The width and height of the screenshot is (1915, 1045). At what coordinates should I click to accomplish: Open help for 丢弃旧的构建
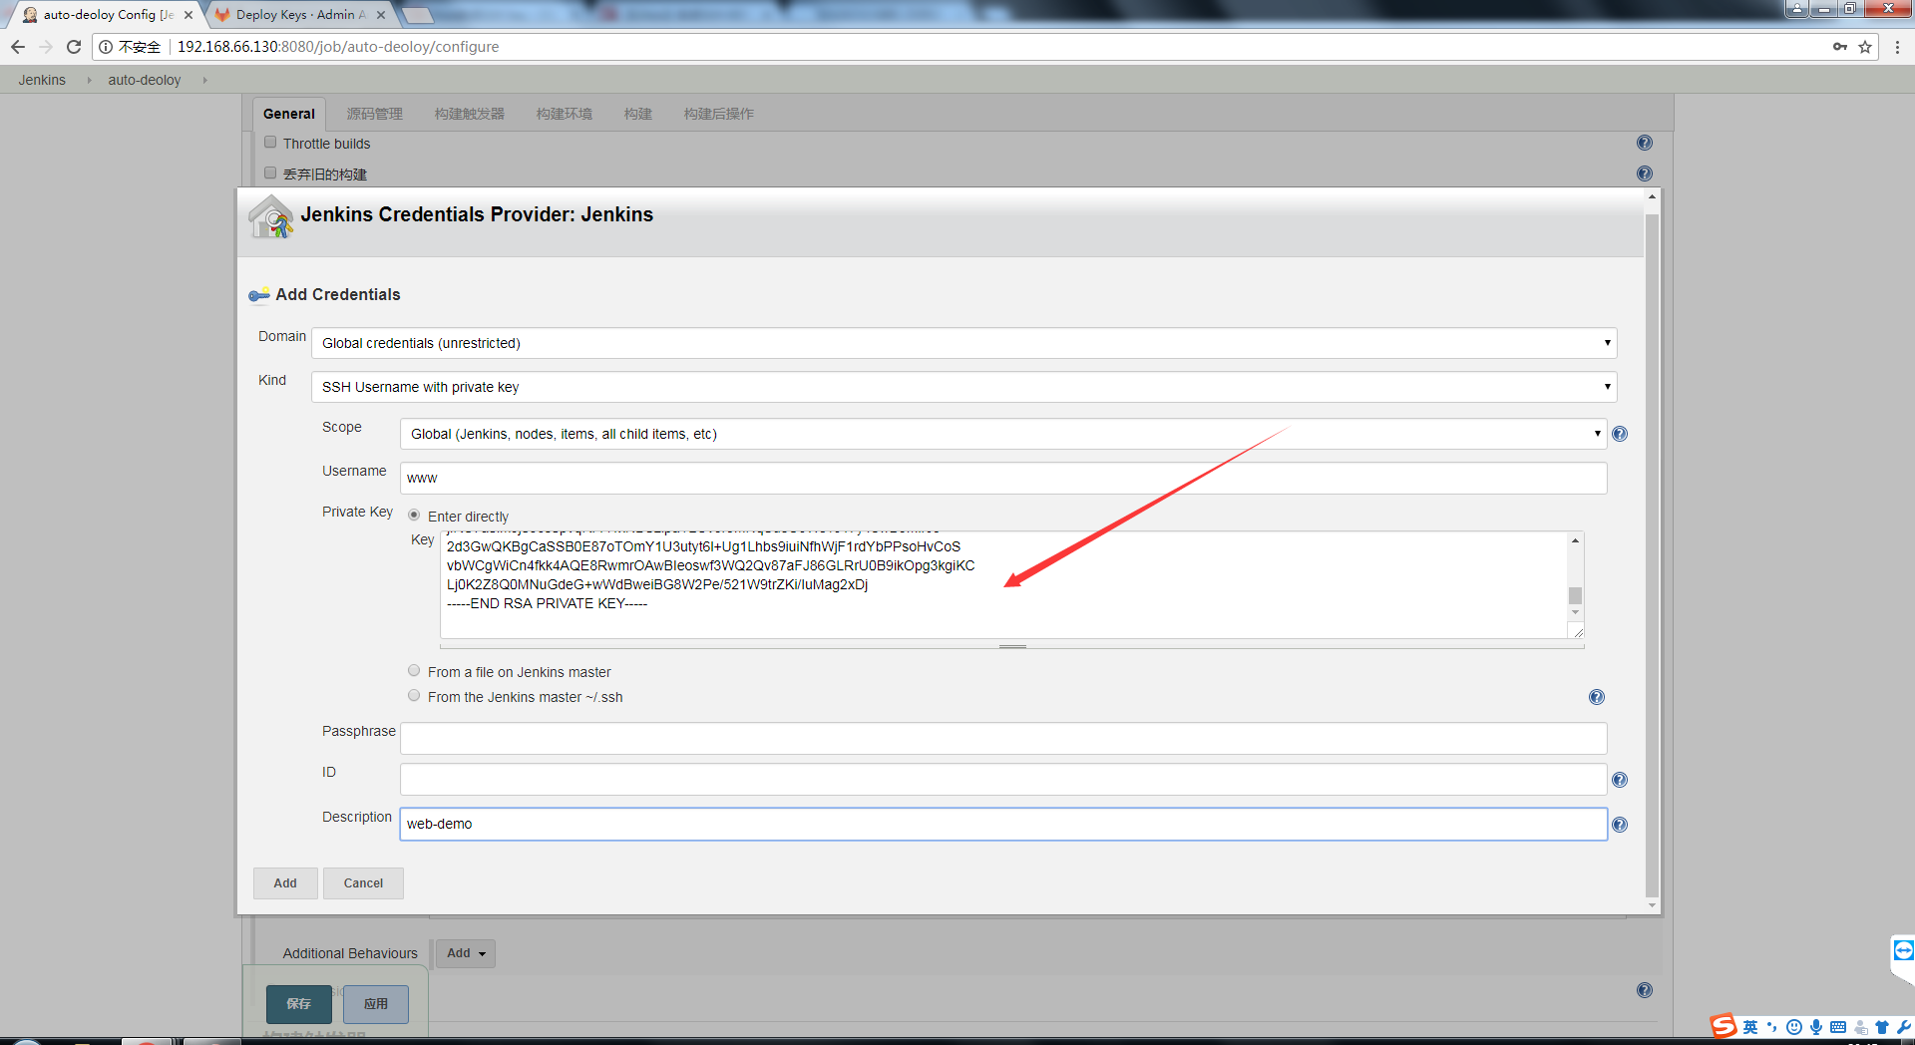pos(1645,174)
